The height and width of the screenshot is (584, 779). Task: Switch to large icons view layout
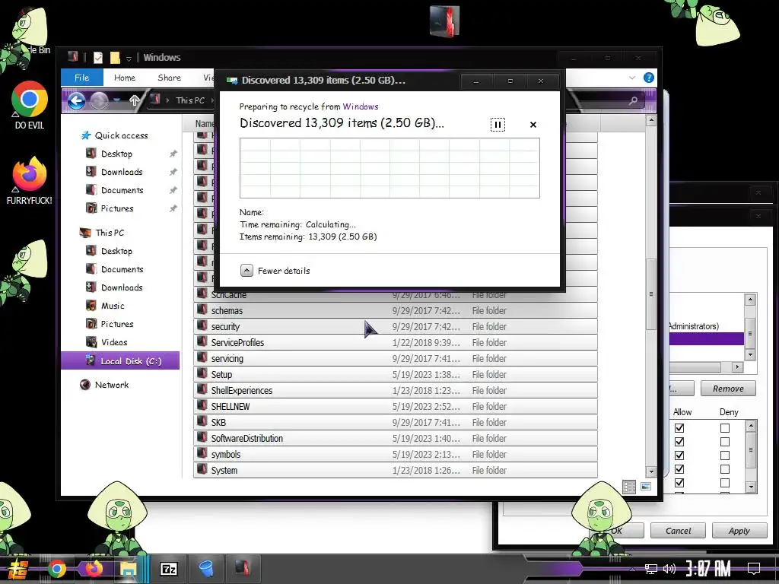click(645, 487)
